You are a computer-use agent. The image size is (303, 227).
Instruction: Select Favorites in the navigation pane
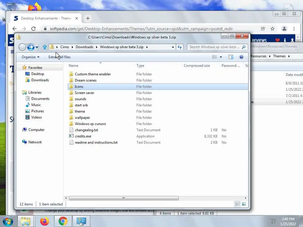35,68
